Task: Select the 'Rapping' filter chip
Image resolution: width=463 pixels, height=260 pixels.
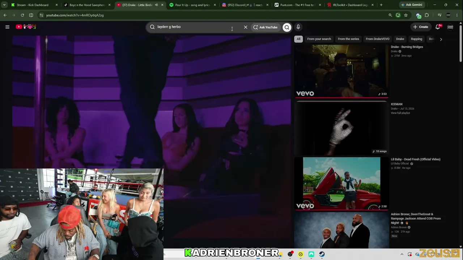Action: pos(416,39)
